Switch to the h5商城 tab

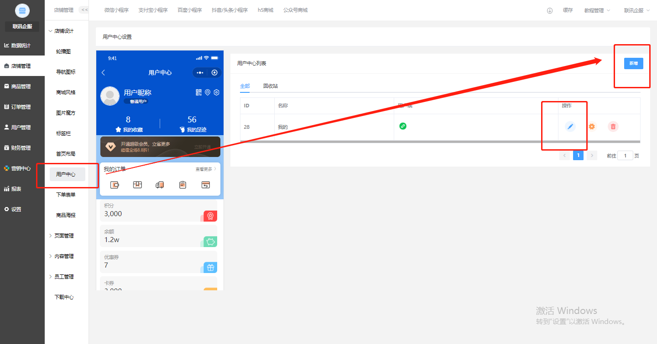(266, 10)
